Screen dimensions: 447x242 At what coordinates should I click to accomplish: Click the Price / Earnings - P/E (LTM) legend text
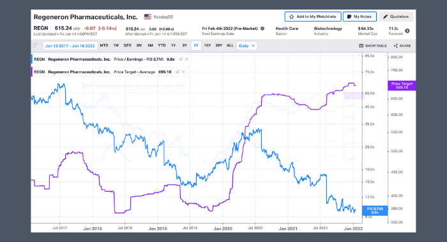(139, 59)
